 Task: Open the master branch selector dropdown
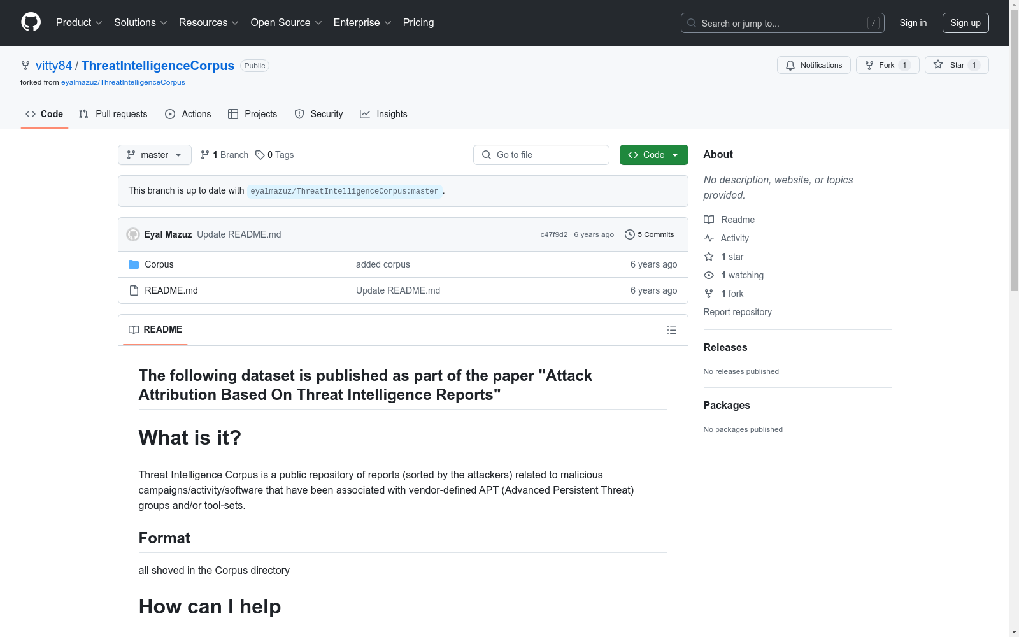point(155,155)
